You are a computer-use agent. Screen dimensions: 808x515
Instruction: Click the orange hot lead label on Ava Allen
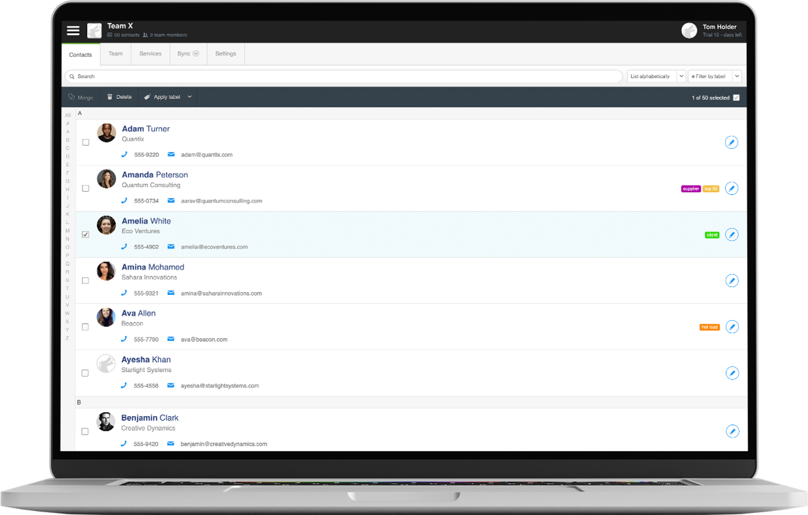pyautogui.click(x=710, y=327)
